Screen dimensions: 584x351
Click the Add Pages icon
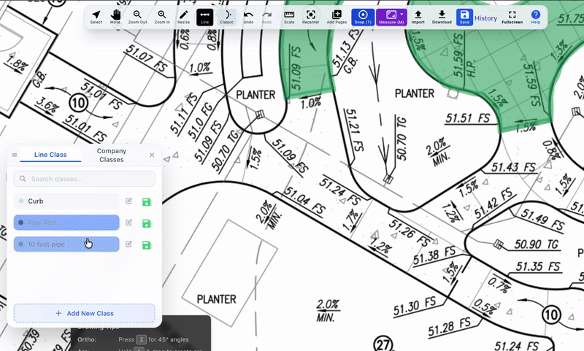(x=337, y=17)
